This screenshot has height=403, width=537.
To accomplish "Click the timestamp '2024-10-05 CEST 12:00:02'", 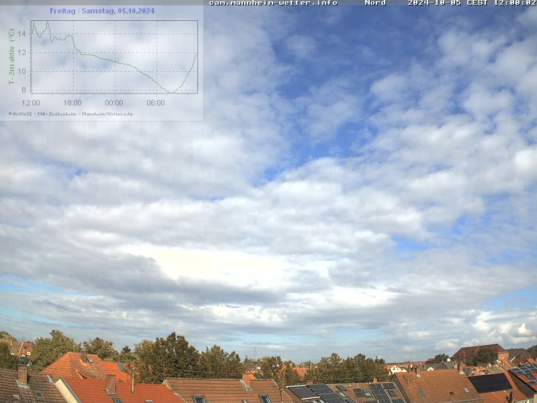I will (471, 3).
